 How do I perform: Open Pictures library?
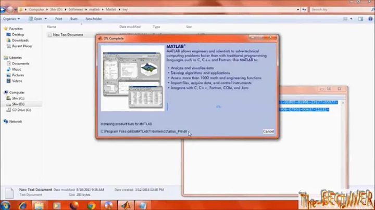(x=18, y=75)
